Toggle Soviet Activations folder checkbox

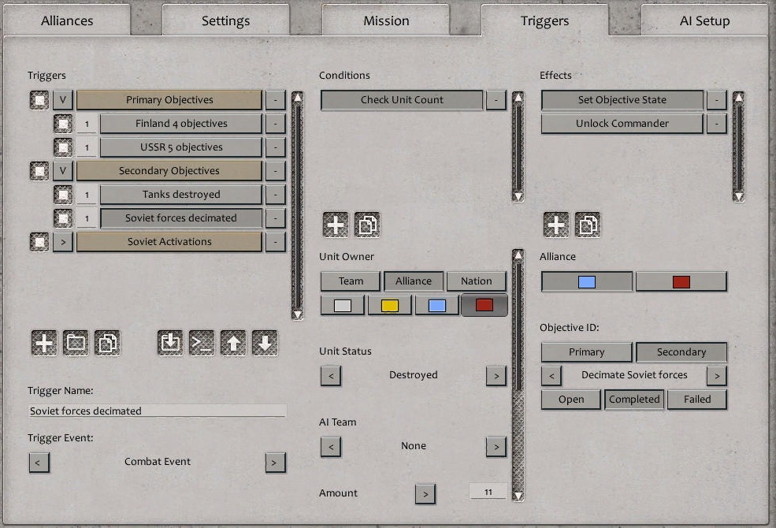(39, 242)
